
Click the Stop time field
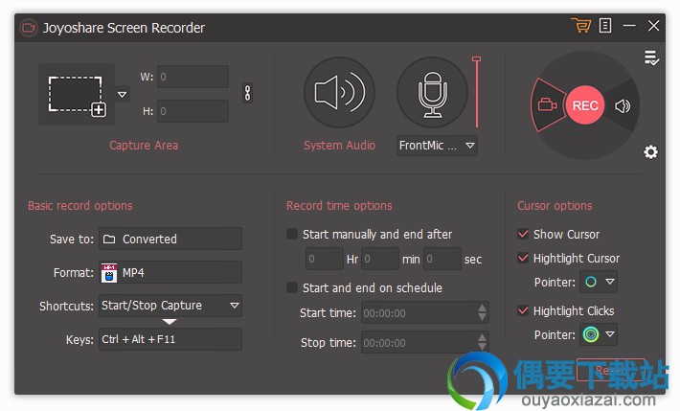coord(424,342)
